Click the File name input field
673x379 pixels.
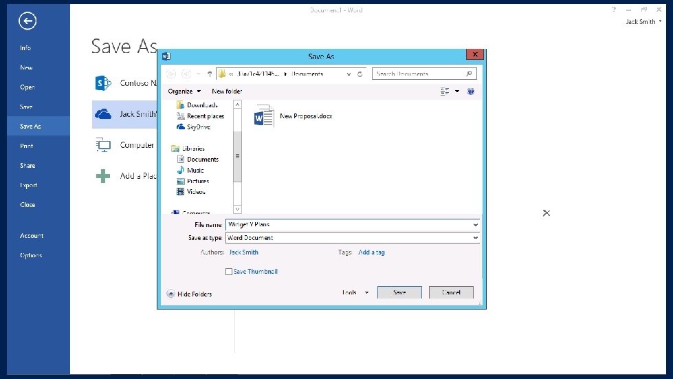point(348,224)
